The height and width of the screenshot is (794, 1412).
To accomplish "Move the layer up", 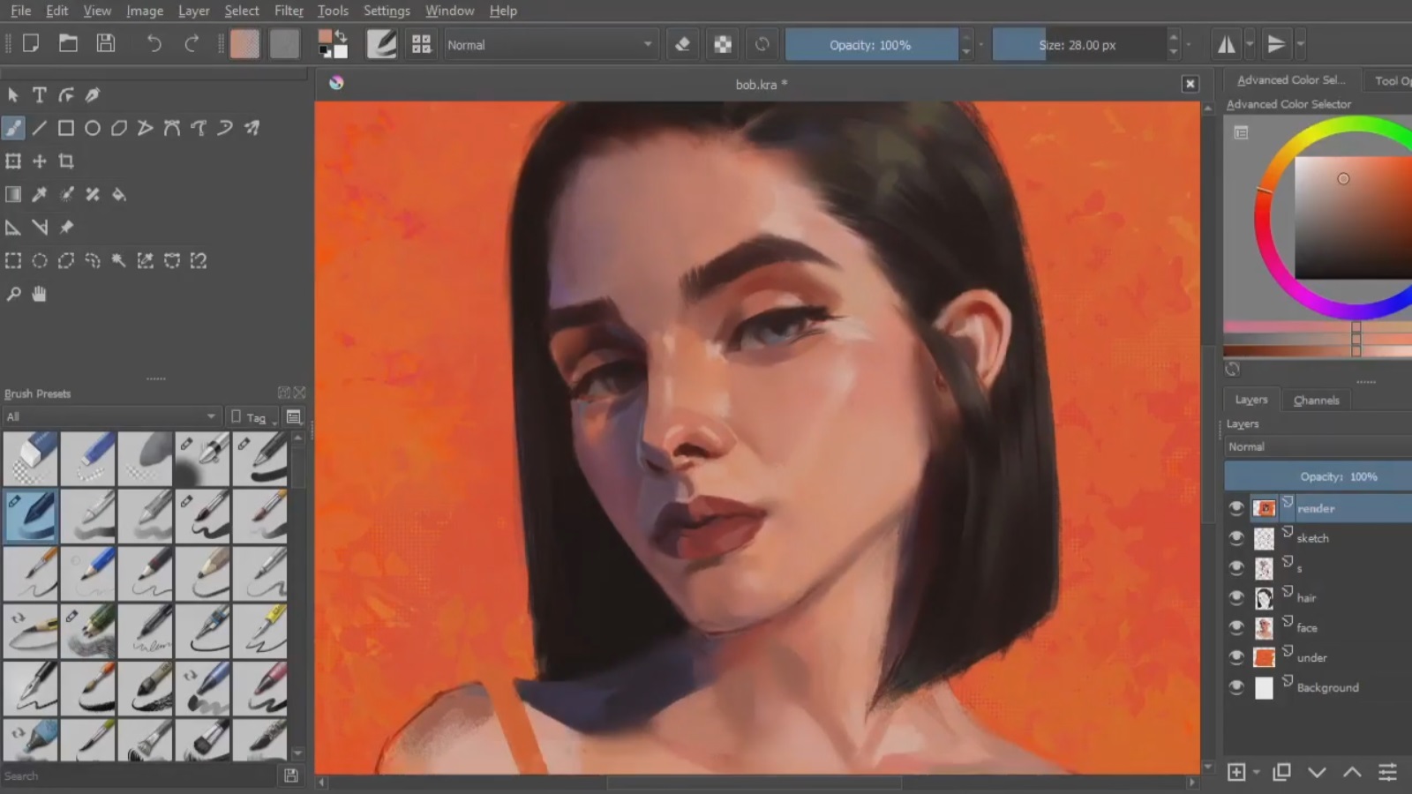I will 1352,773.
